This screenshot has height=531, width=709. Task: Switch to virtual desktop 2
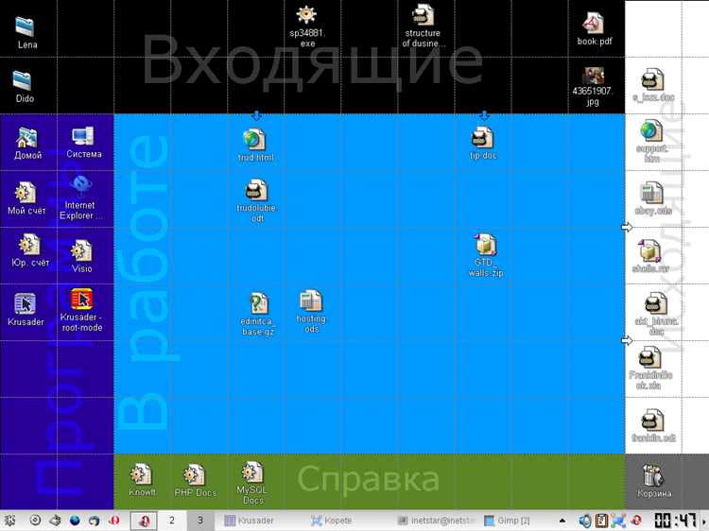pyautogui.click(x=172, y=521)
